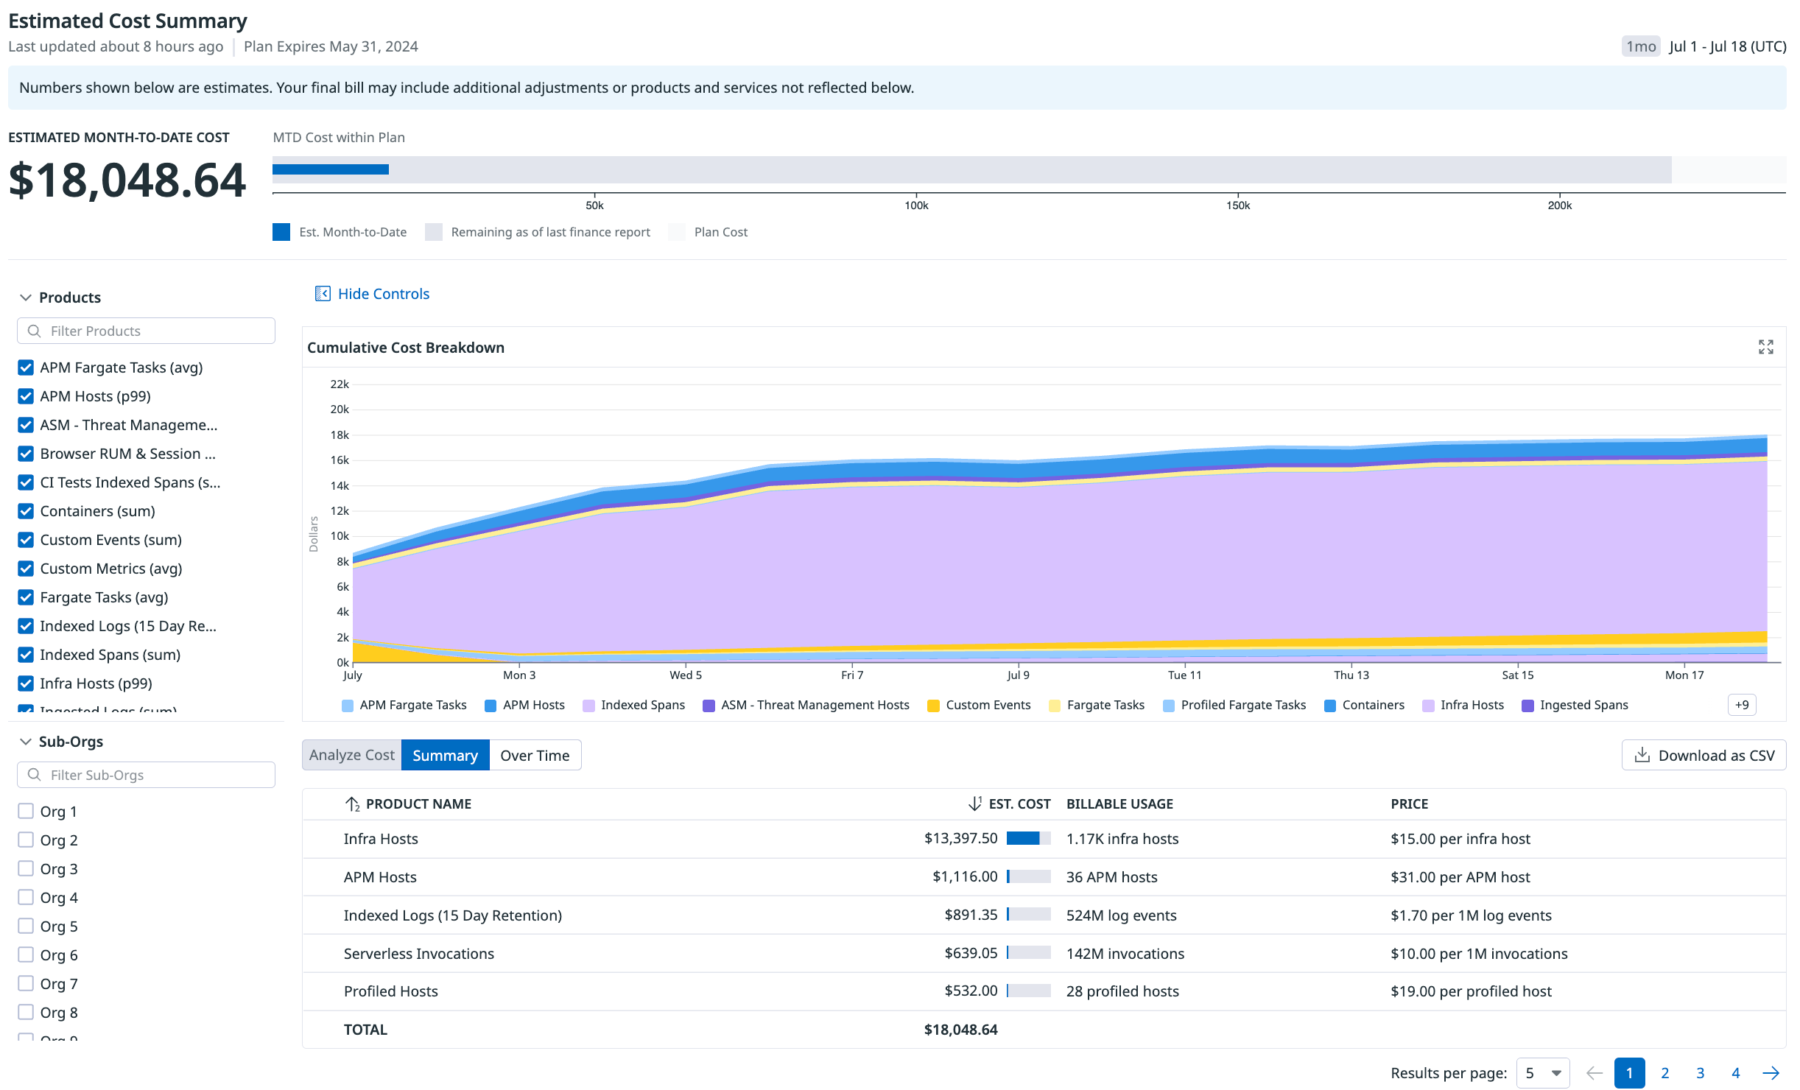The width and height of the screenshot is (1800, 1090).
Task: Uncheck the APM Hosts (p99) product
Action: tap(26, 396)
